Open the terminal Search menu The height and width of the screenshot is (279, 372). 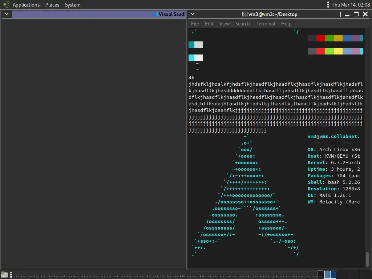(242, 24)
